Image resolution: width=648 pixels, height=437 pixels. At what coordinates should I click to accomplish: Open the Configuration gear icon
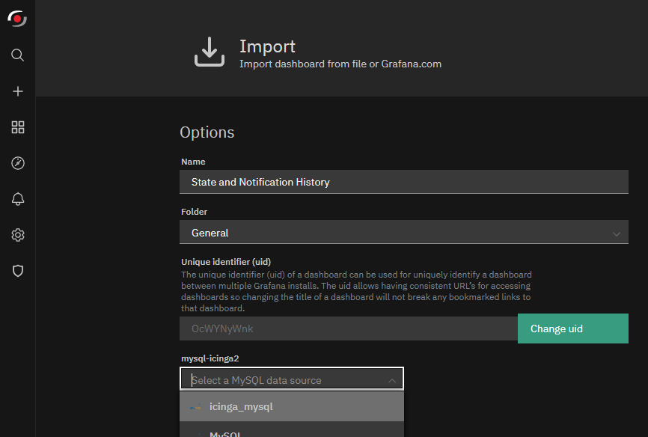[18, 235]
